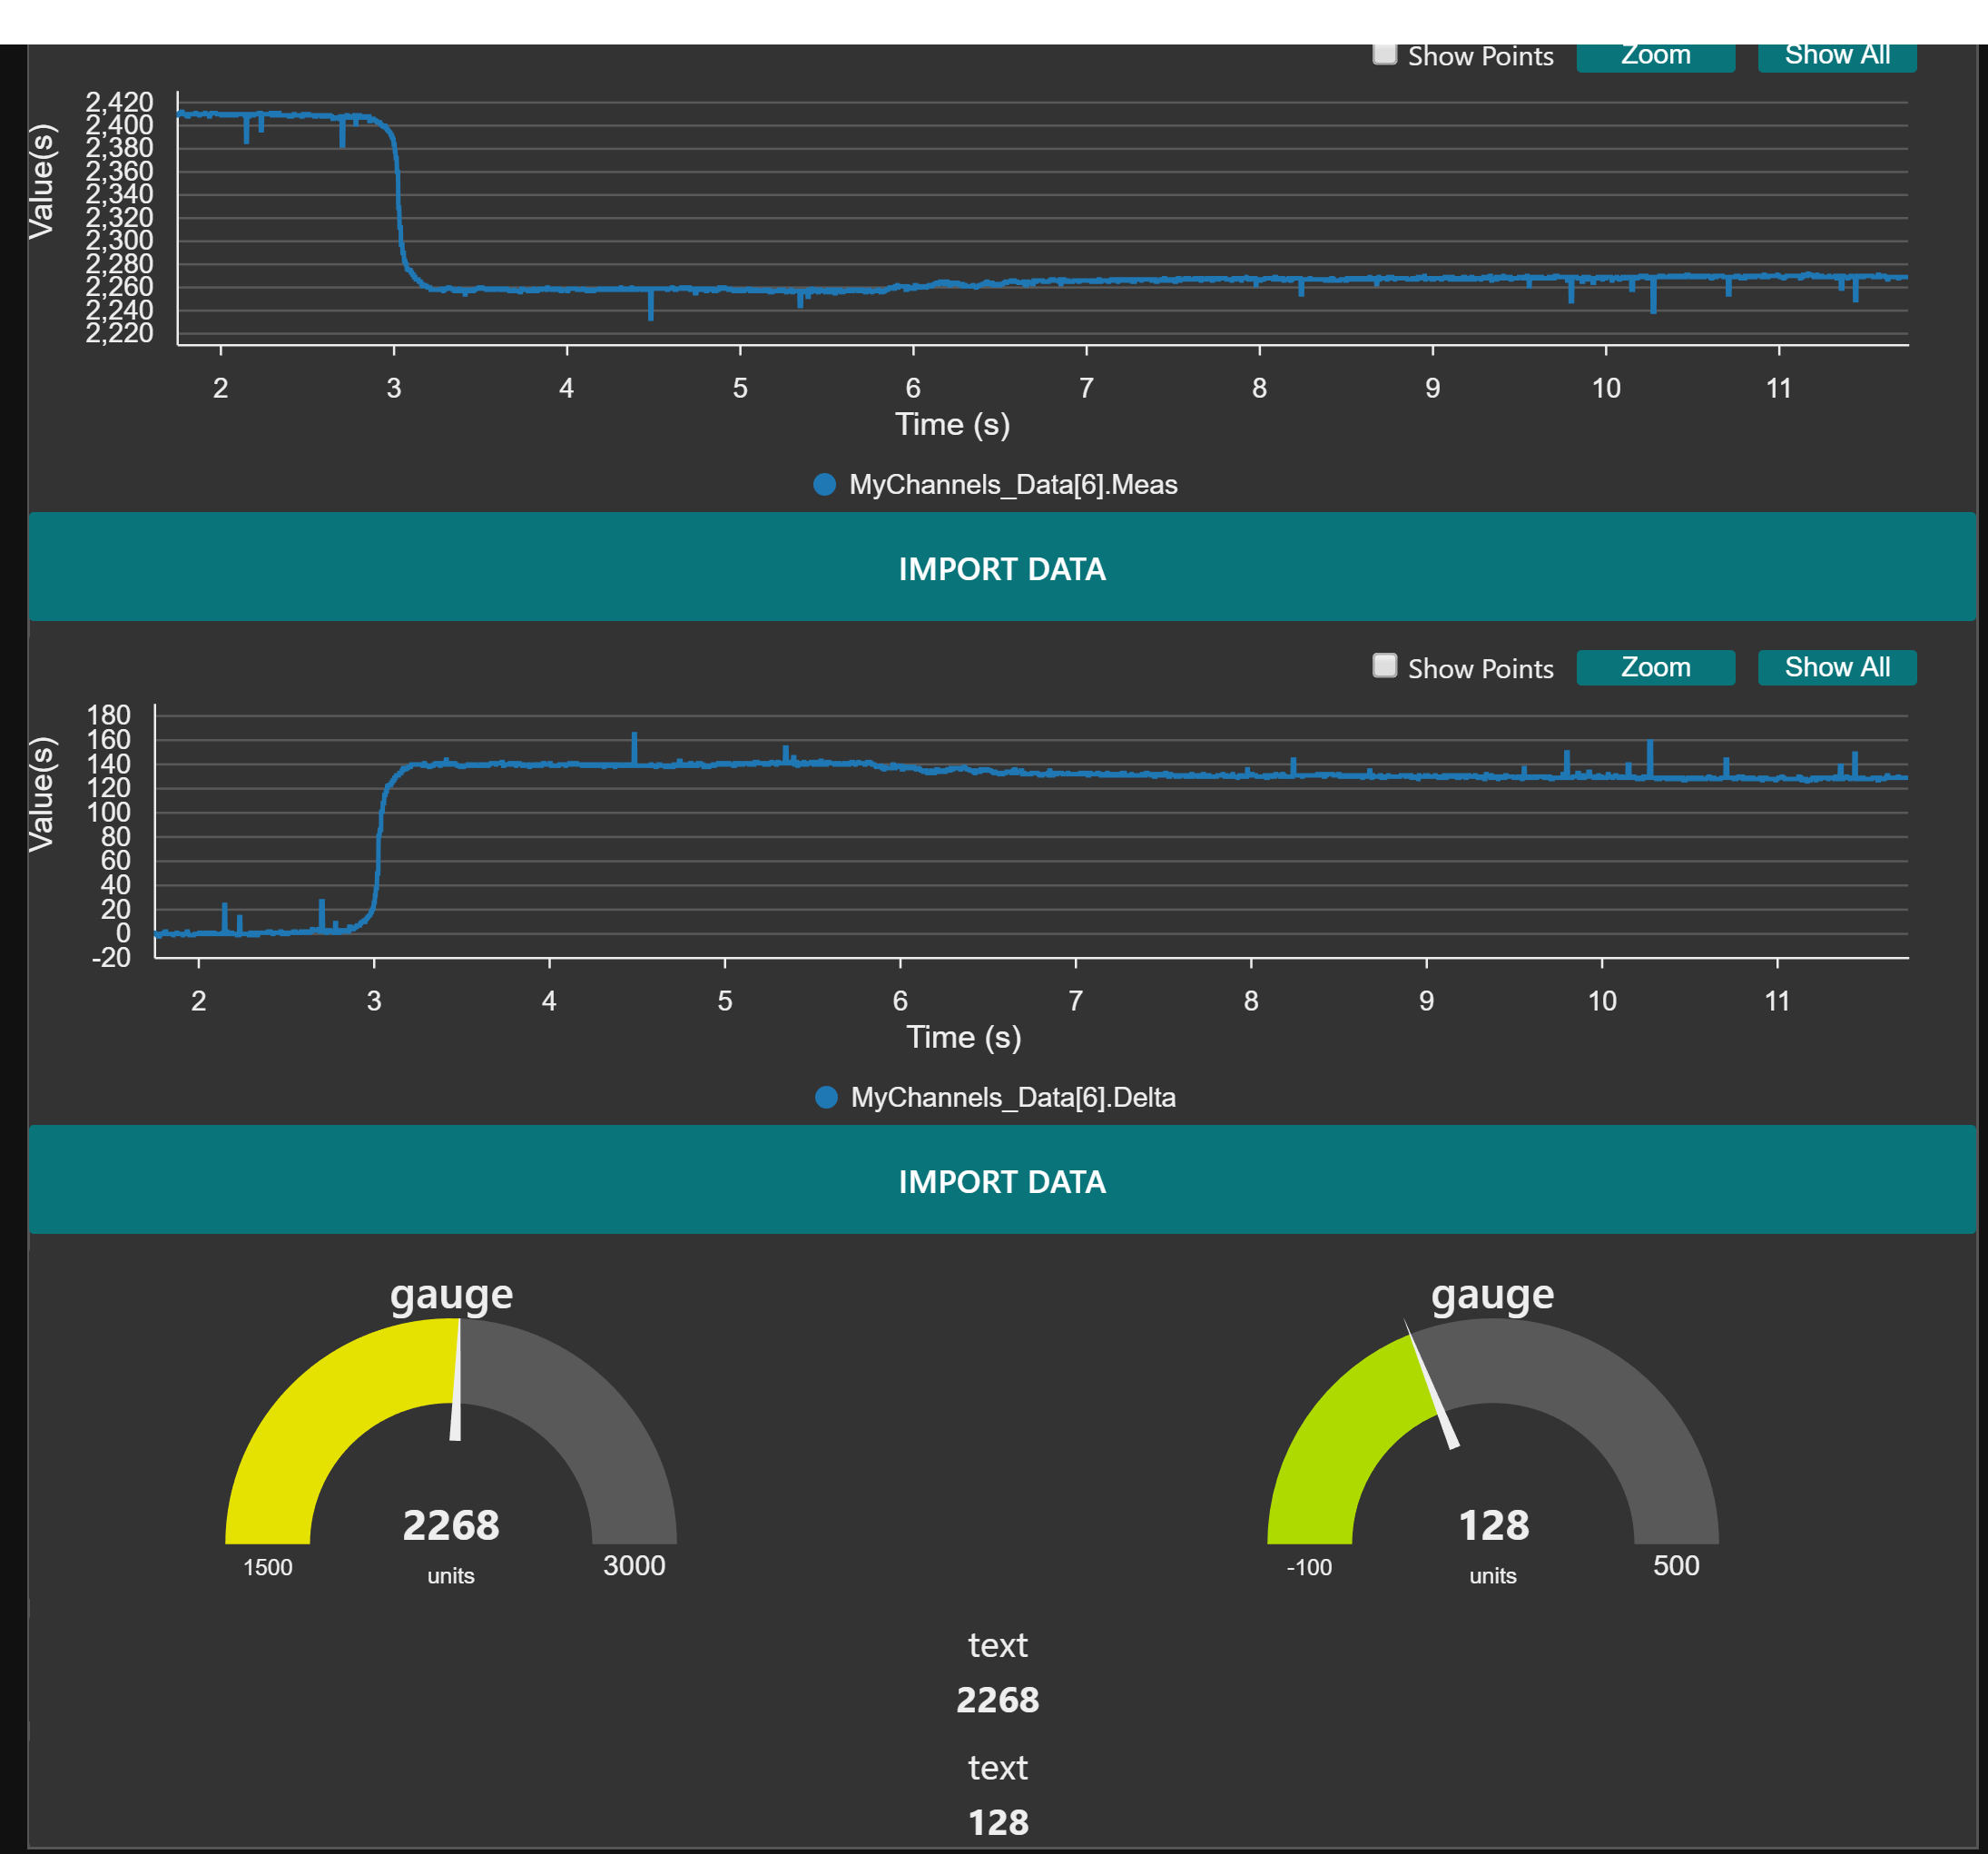Click IMPORT DATA below the Meas chart

click(1002, 568)
